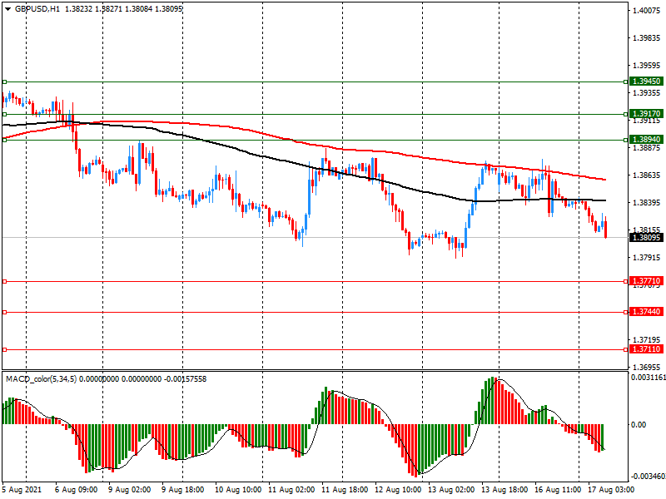Select the green 1.39170 price tag
The height and width of the screenshot is (499, 666).
[646, 113]
